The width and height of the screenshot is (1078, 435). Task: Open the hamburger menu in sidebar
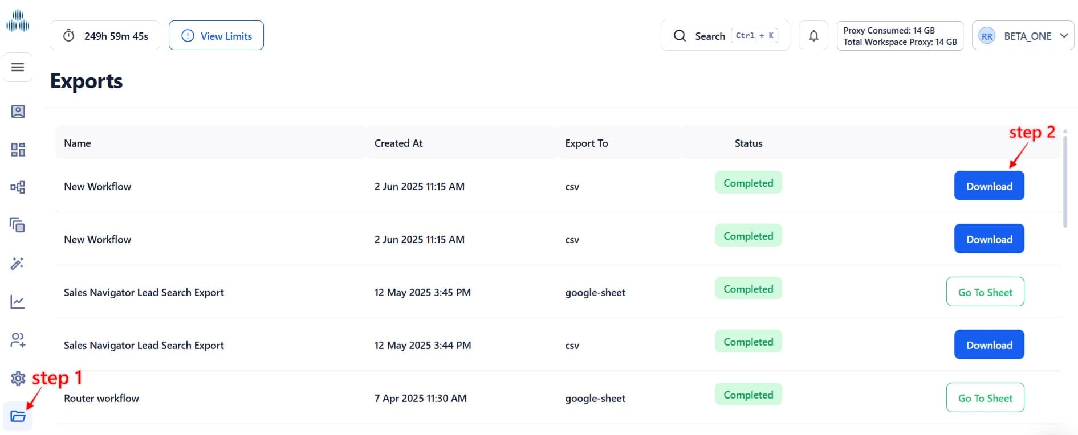18,67
